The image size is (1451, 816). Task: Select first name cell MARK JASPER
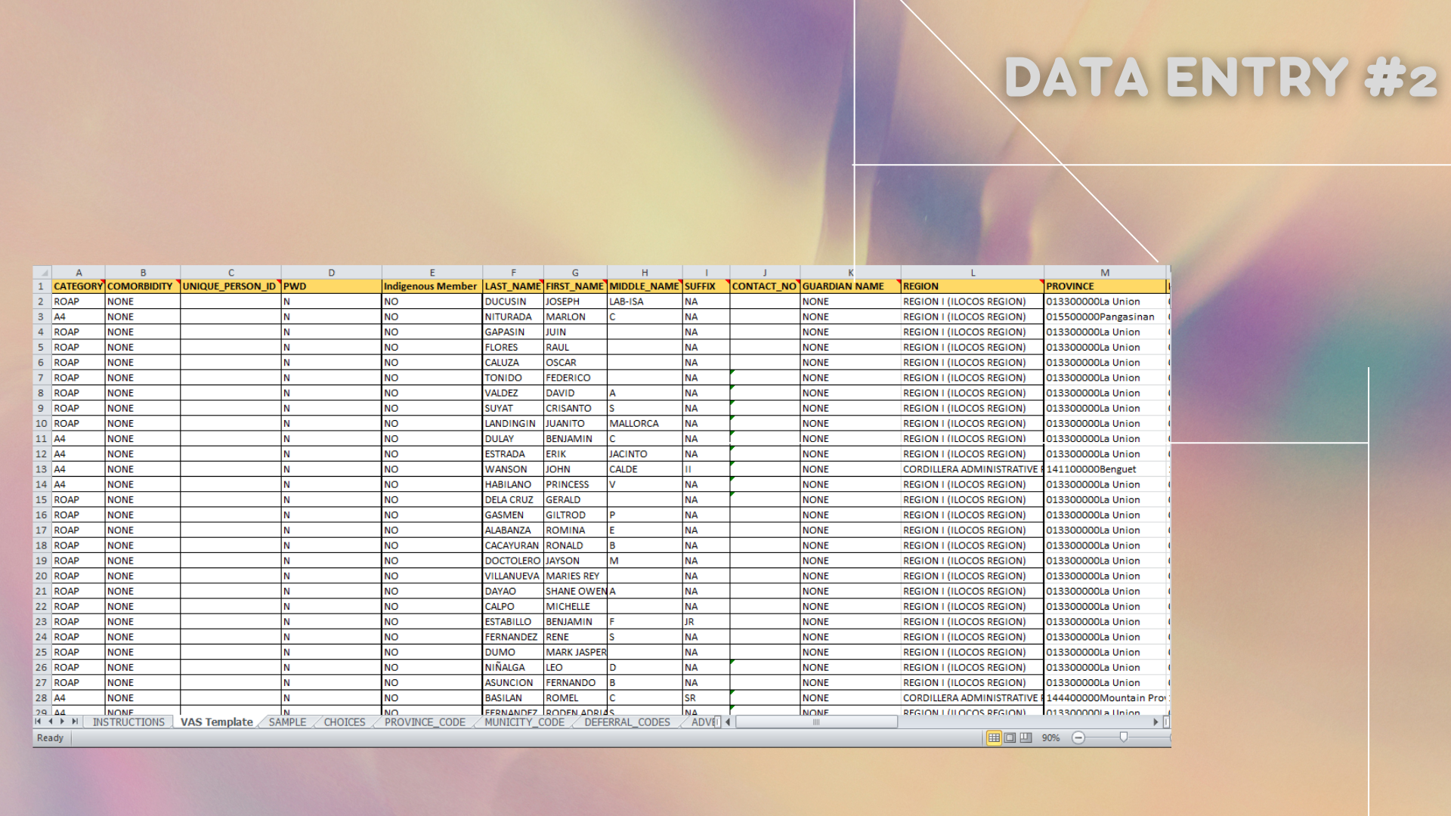coord(575,652)
